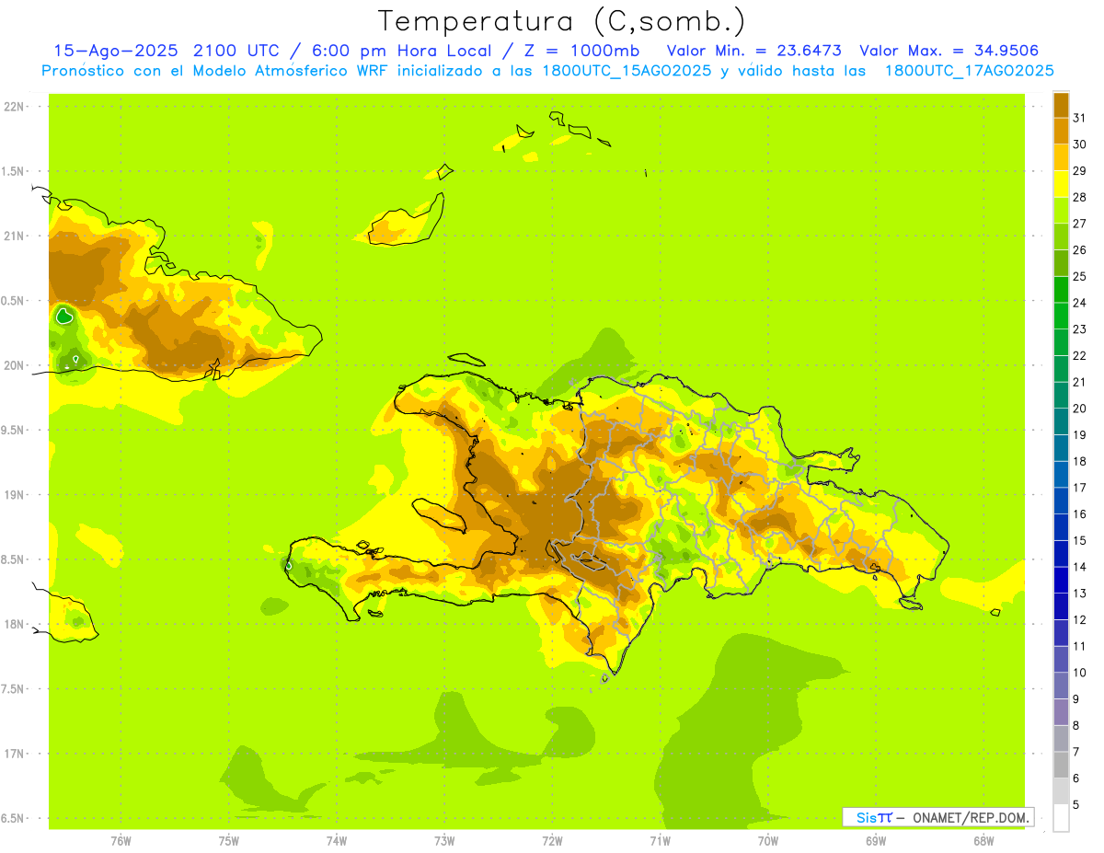This screenshot has width=1104, height=853.
Task: Pick the gray swatch between 6 and 7
Action: (x=1061, y=765)
